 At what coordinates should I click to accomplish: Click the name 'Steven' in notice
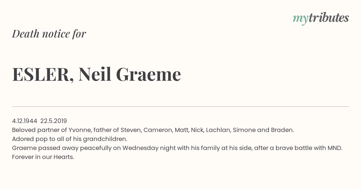[x=131, y=130]
